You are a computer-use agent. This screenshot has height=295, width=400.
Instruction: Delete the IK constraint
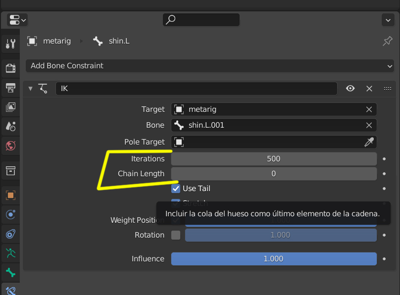point(369,89)
